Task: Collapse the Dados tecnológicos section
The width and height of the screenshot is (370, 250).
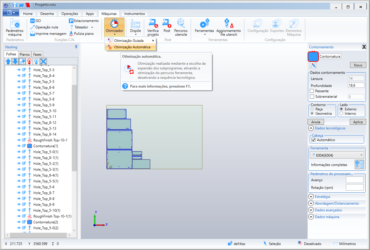Action: [311, 128]
